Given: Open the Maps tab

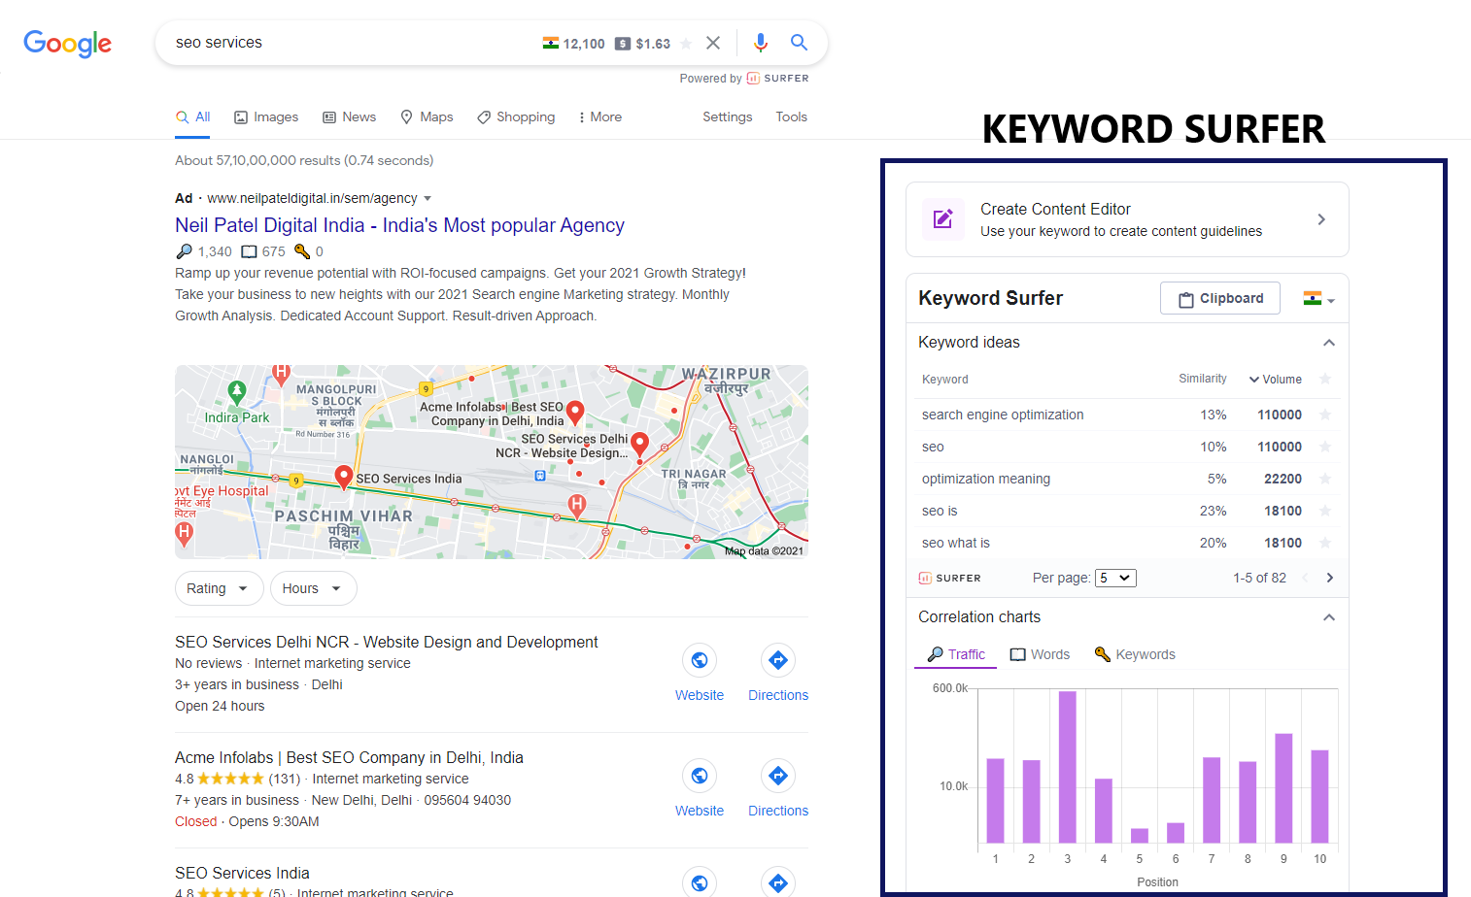Looking at the screenshot, I should point(427,116).
